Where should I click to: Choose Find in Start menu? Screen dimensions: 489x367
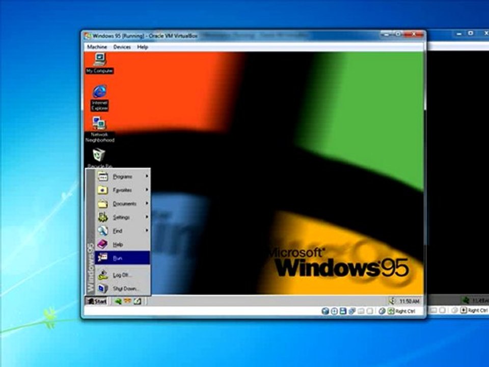123,231
